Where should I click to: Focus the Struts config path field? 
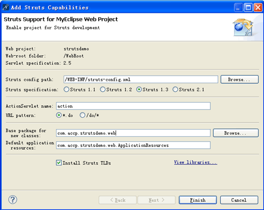141,79
